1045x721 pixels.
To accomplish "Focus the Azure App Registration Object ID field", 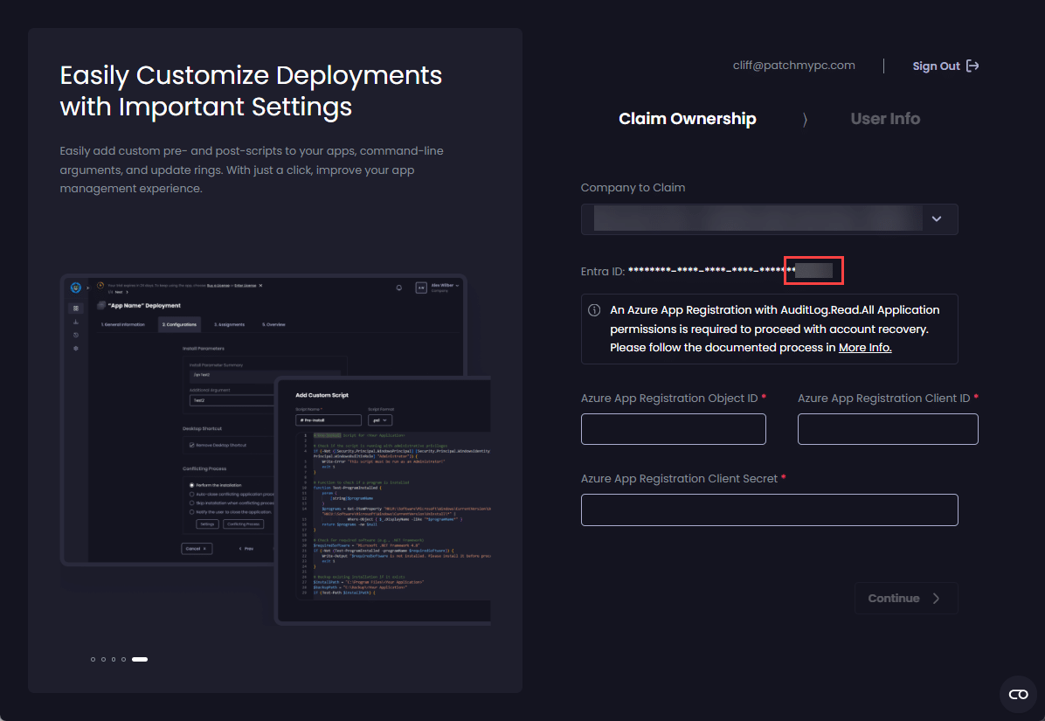I will pyautogui.click(x=673, y=429).
